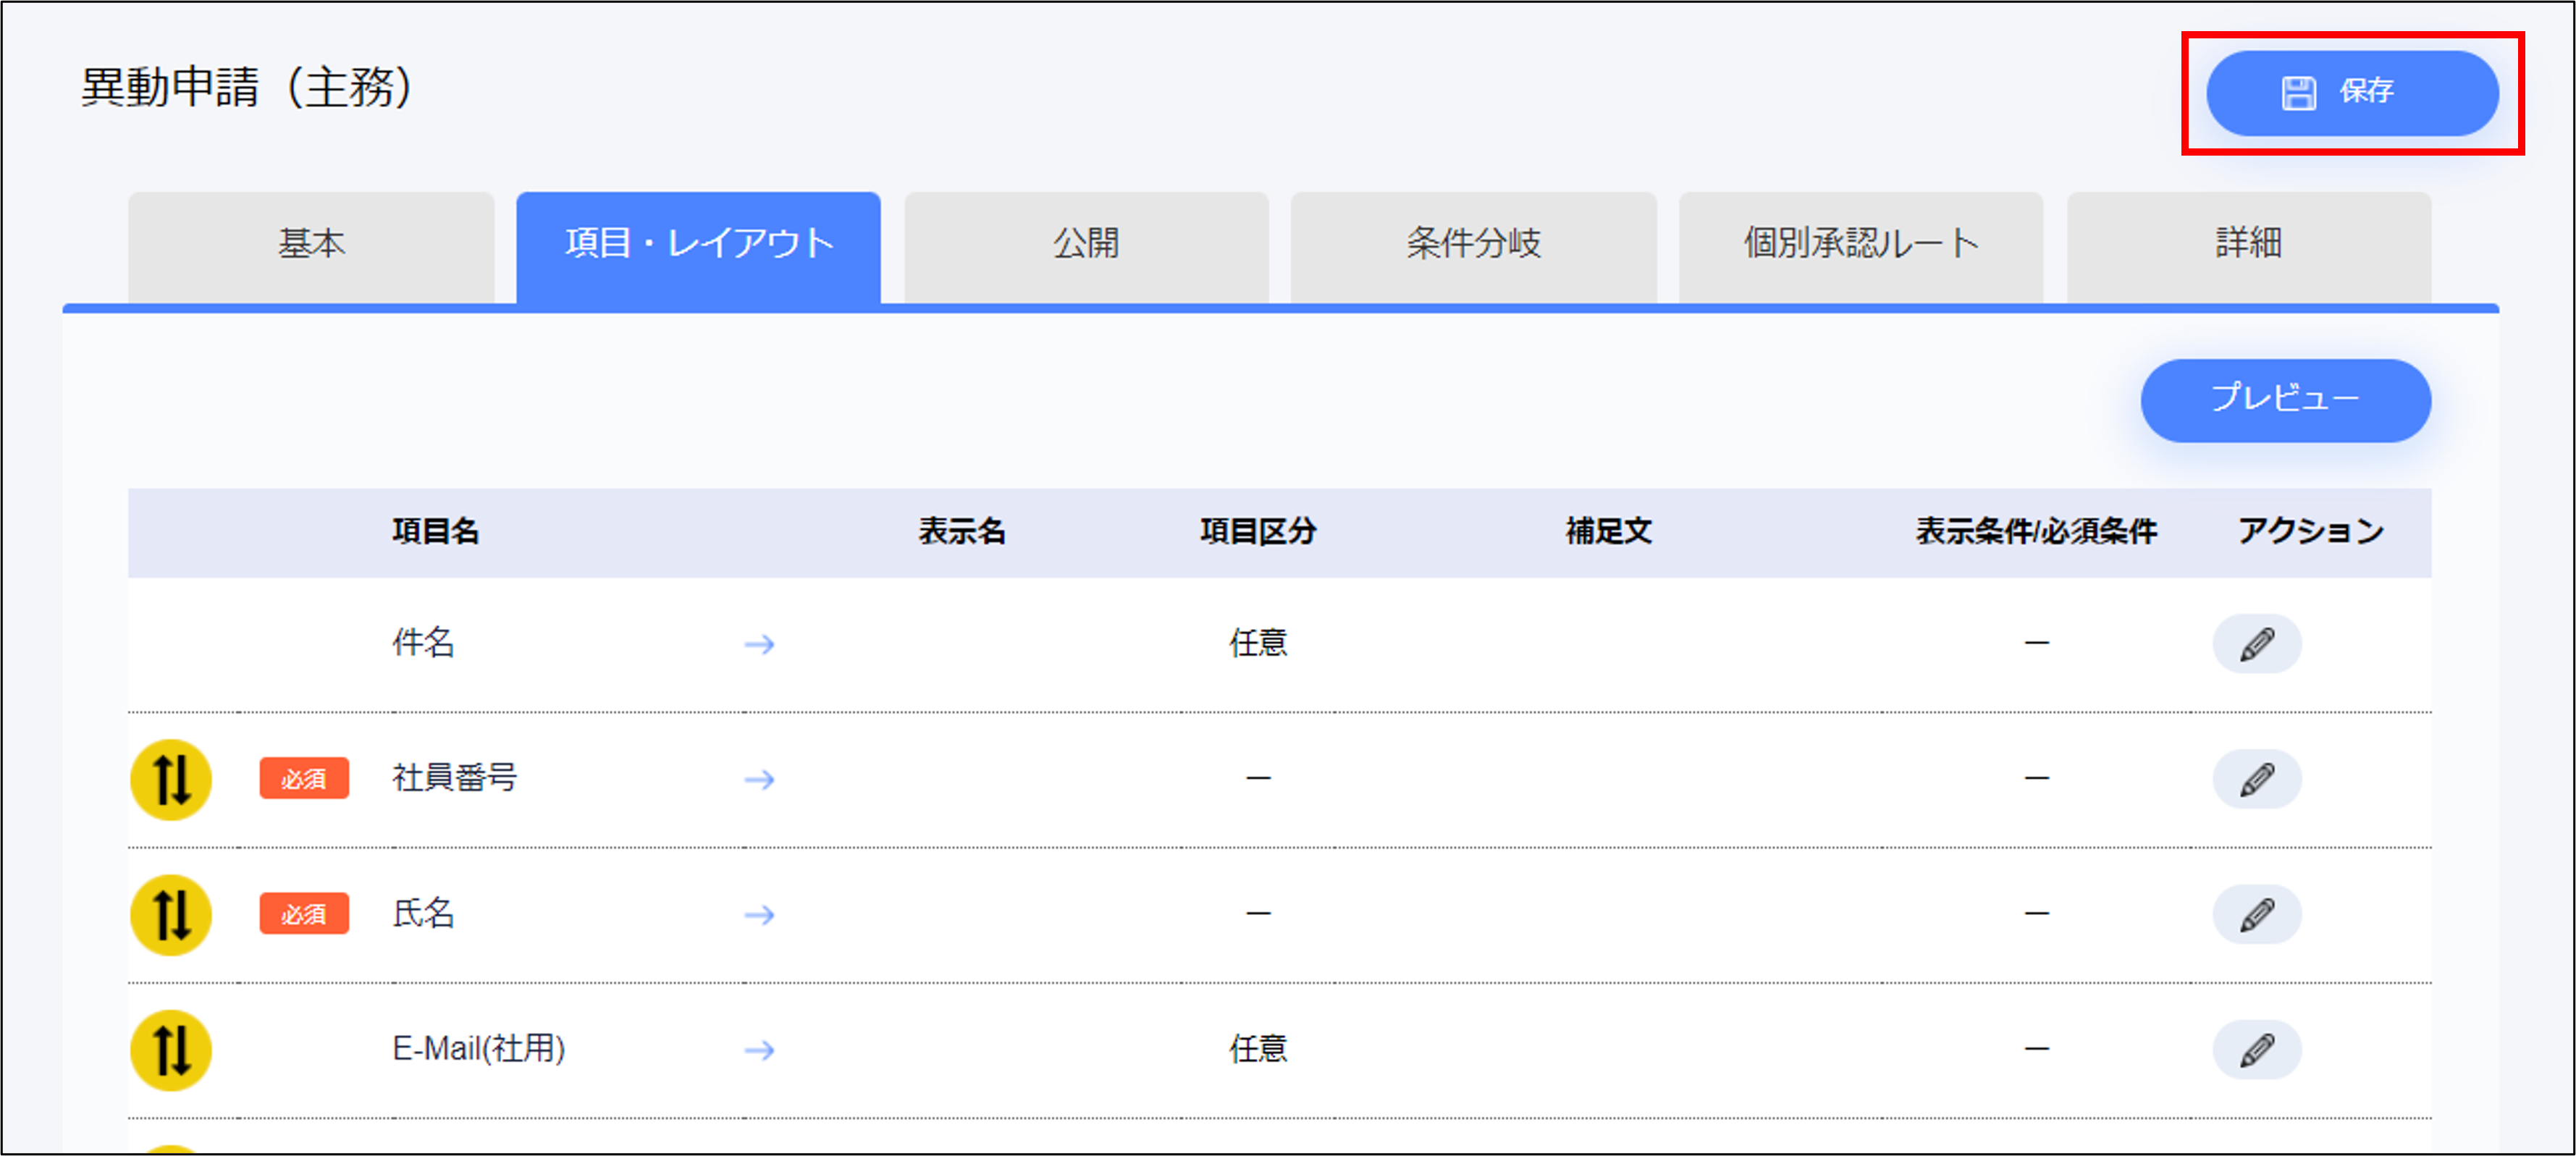2576x1156 pixels.
Task: Edit the 氏名 row with pencil icon
Action: tap(2257, 914)
